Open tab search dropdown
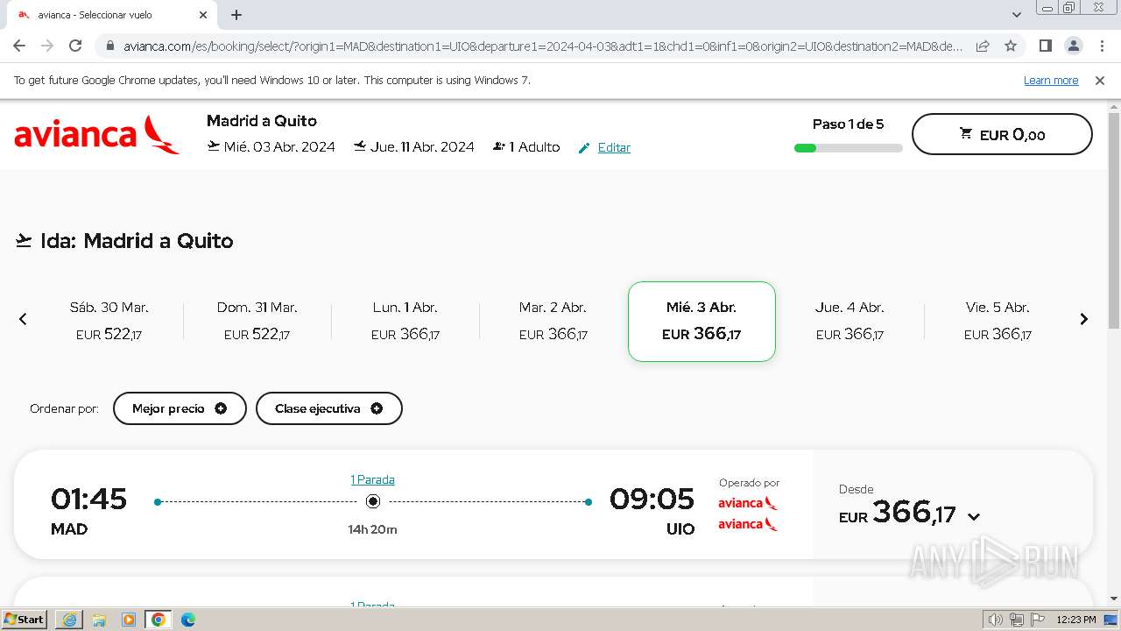1121x631 pixels. pyautogui.click(x=1017, y=15)
